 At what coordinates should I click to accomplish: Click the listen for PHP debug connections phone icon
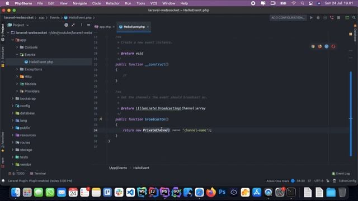pos(332,17)
